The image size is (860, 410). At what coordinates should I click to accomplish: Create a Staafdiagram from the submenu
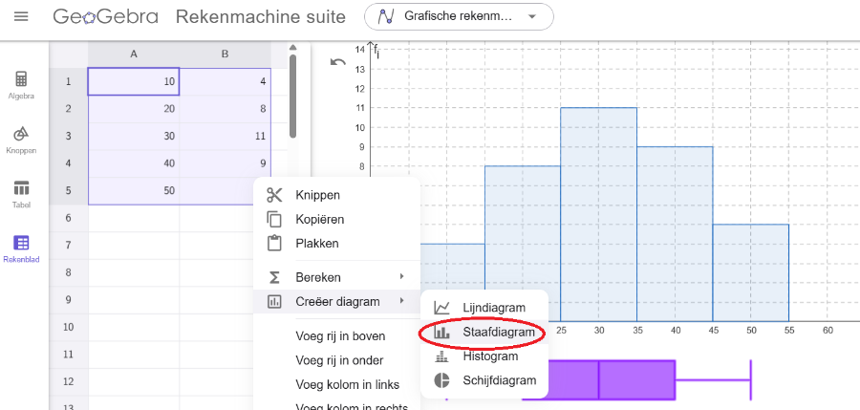click(x=484, y=332)
